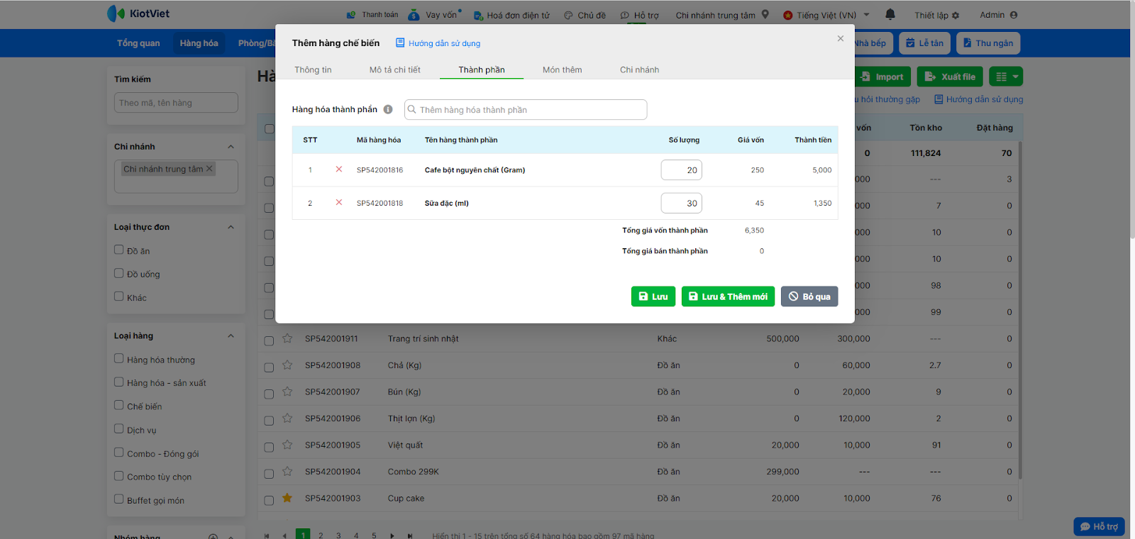1135x539 pixels.
Task: Star the Việt quất product
Action: (287, 445)
